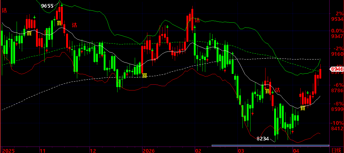This screenshot has height=153, width=344.
Task: Click the 買 buy marker below the 9655 peak candle
Action: pos(59,23)
